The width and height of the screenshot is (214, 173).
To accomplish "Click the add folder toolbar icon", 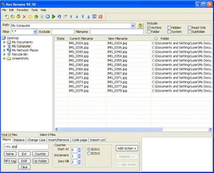I will coord(12,17).
